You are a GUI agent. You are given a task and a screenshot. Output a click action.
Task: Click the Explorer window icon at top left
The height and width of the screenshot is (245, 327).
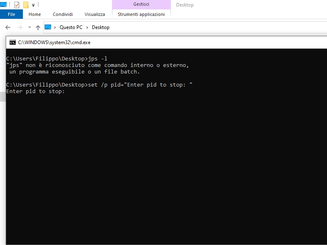[3, 4]
